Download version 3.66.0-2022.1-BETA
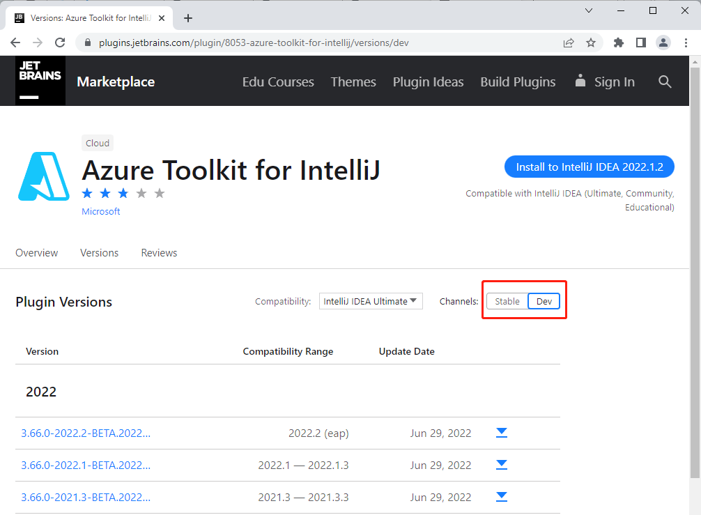Screen dimensions: 701x515 click(x=502, y=465)
